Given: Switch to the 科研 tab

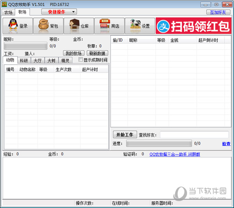Looking at the screenshot, I should [24, 60].
